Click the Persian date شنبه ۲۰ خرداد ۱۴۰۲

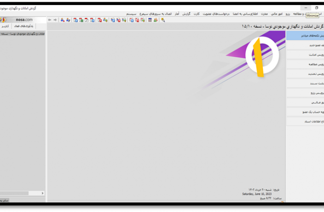[260, 189]
